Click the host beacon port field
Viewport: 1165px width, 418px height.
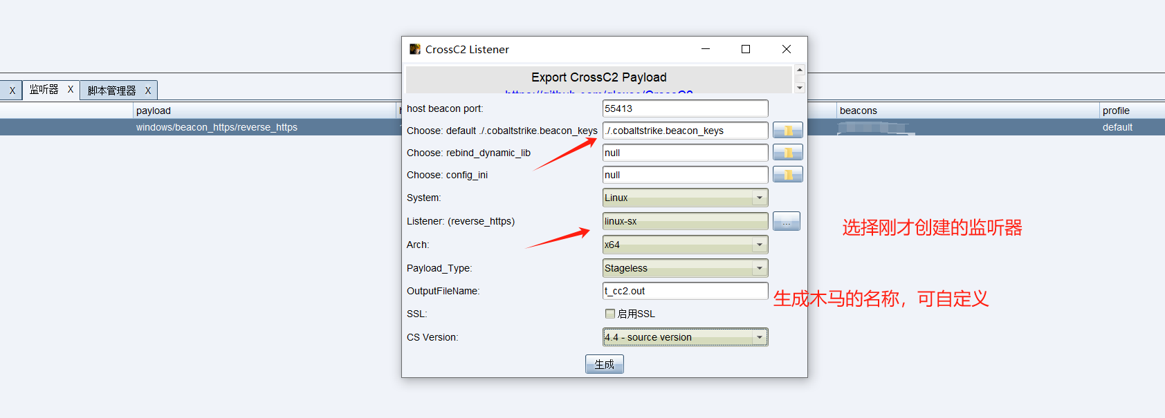(x=686, y=108)
